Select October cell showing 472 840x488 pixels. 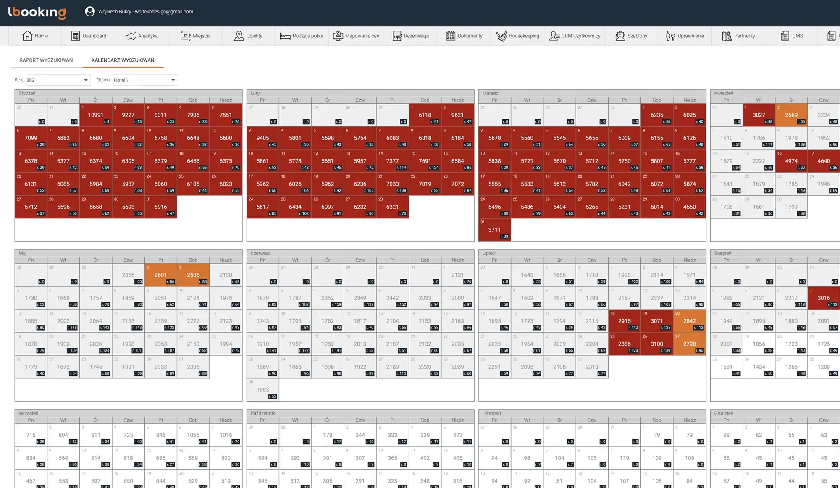(x=458, y=435)
